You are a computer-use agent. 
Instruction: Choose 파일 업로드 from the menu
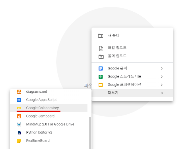[132, 48]
